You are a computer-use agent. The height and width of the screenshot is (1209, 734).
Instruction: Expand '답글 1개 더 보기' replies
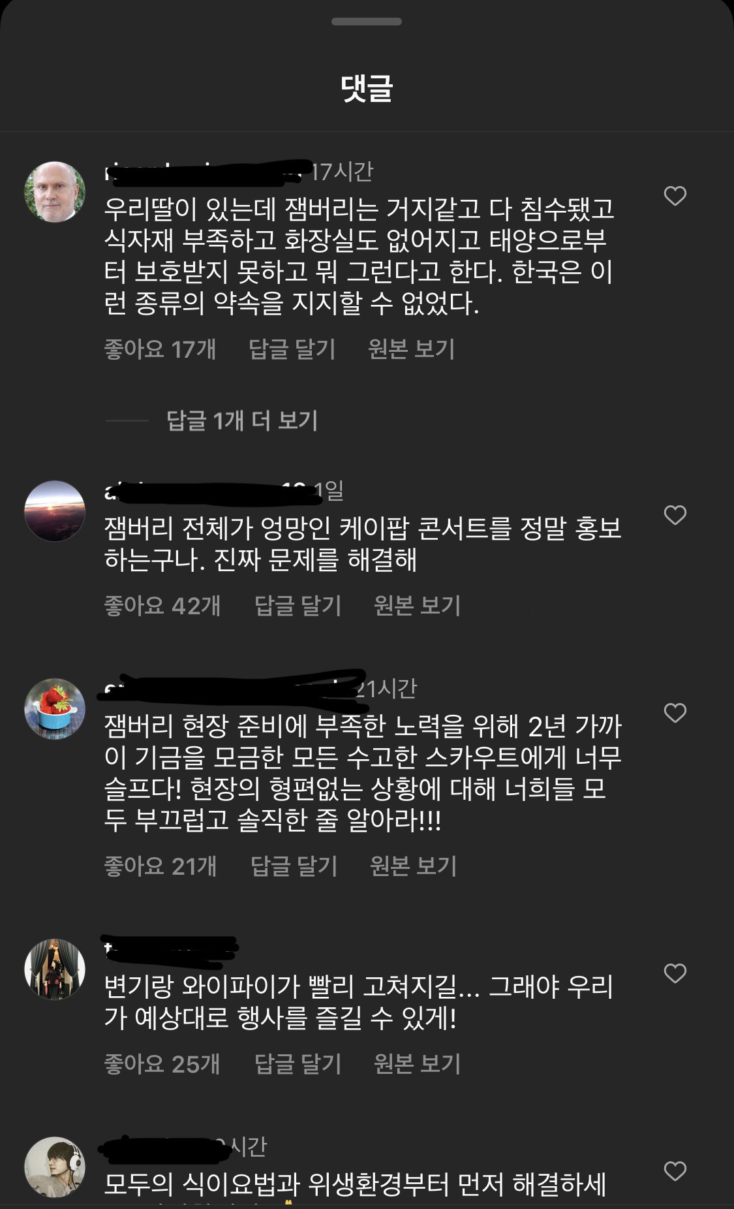[x=242, y=420]
